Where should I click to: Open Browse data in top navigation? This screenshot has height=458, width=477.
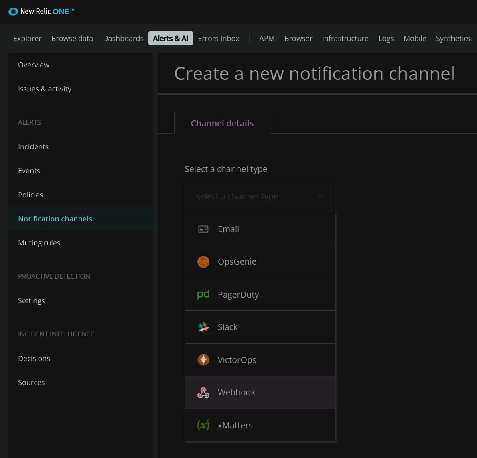[x=72, y=39]
